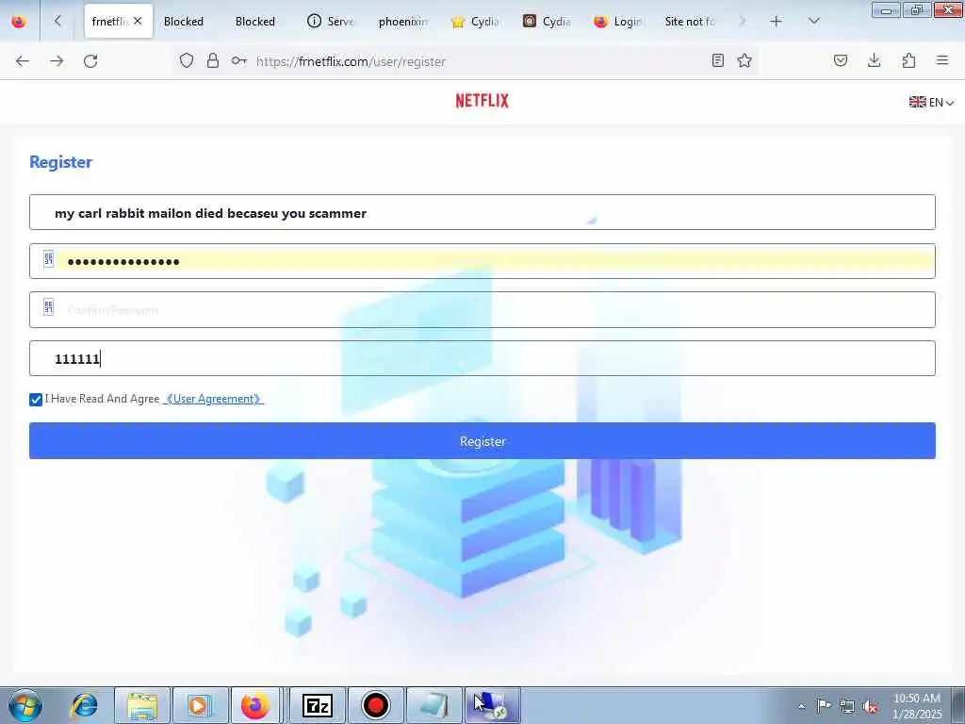Open the tracking protection shield icon
Viewport: 965px width, 724px height.
[x=187, y=60]
